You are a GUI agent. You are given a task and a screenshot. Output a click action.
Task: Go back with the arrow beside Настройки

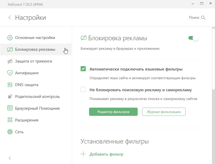click(x=10, y=17)
